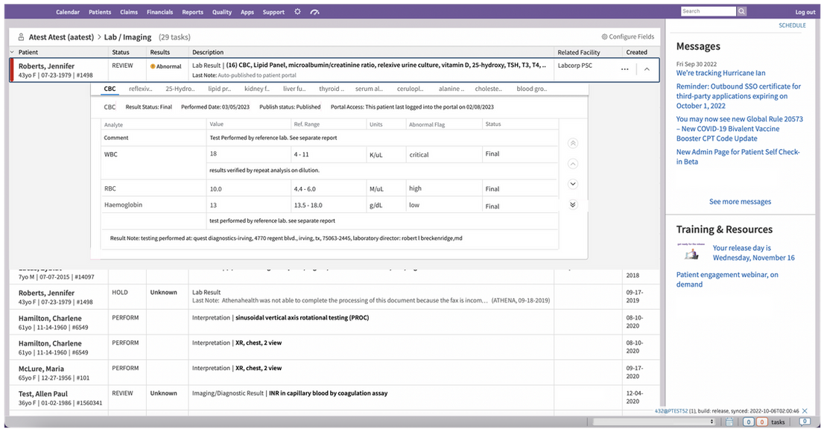Open the Patients menu
Image resolution: width=824 pixels, height=432 pixels.
[100, 12]
